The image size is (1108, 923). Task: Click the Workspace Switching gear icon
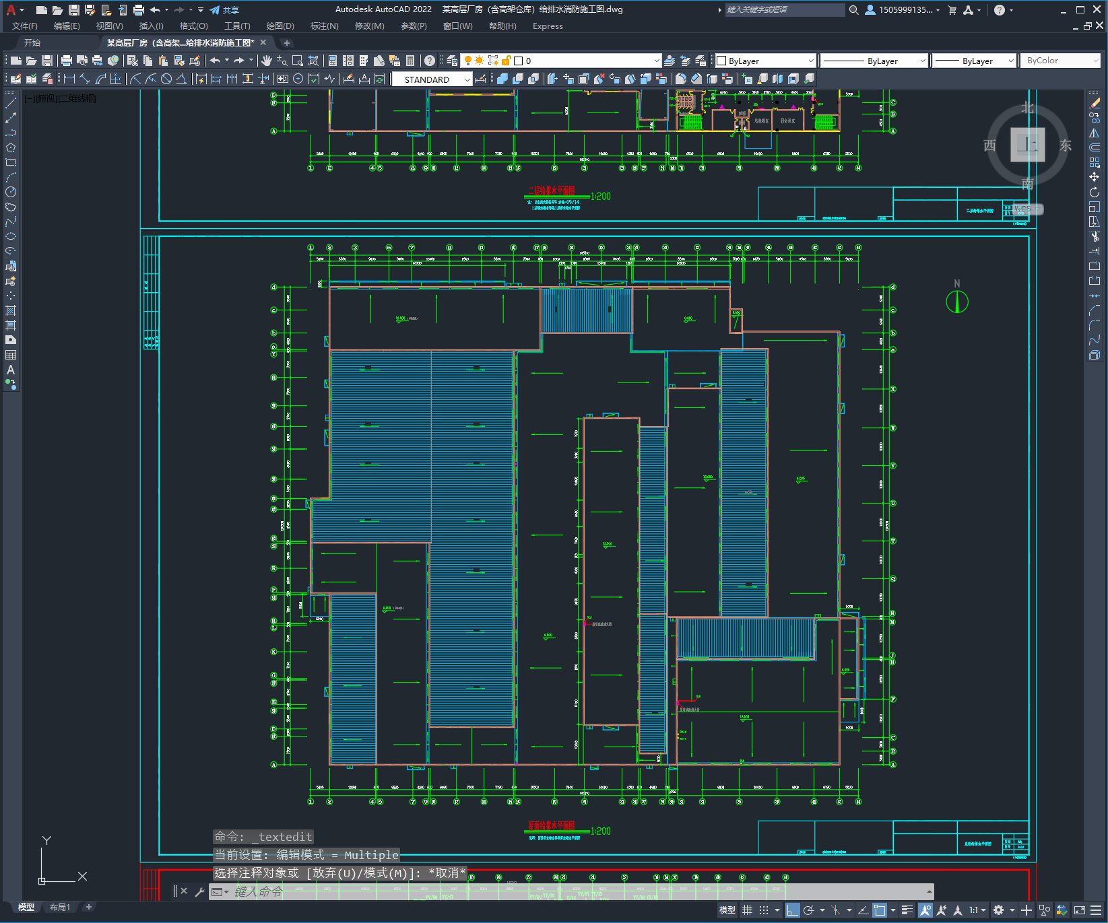pyautogui.click(x=999, y=910)
